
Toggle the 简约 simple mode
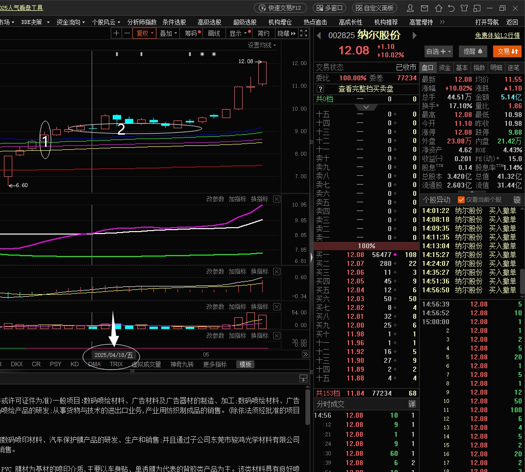point(264,33)
